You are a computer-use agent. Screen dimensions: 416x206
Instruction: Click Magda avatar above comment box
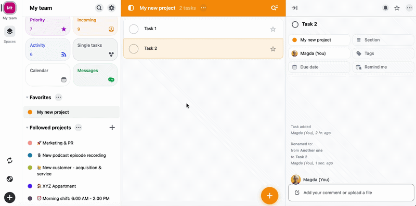[296, 179]
